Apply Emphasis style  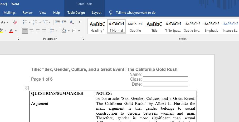click(211, 26)
